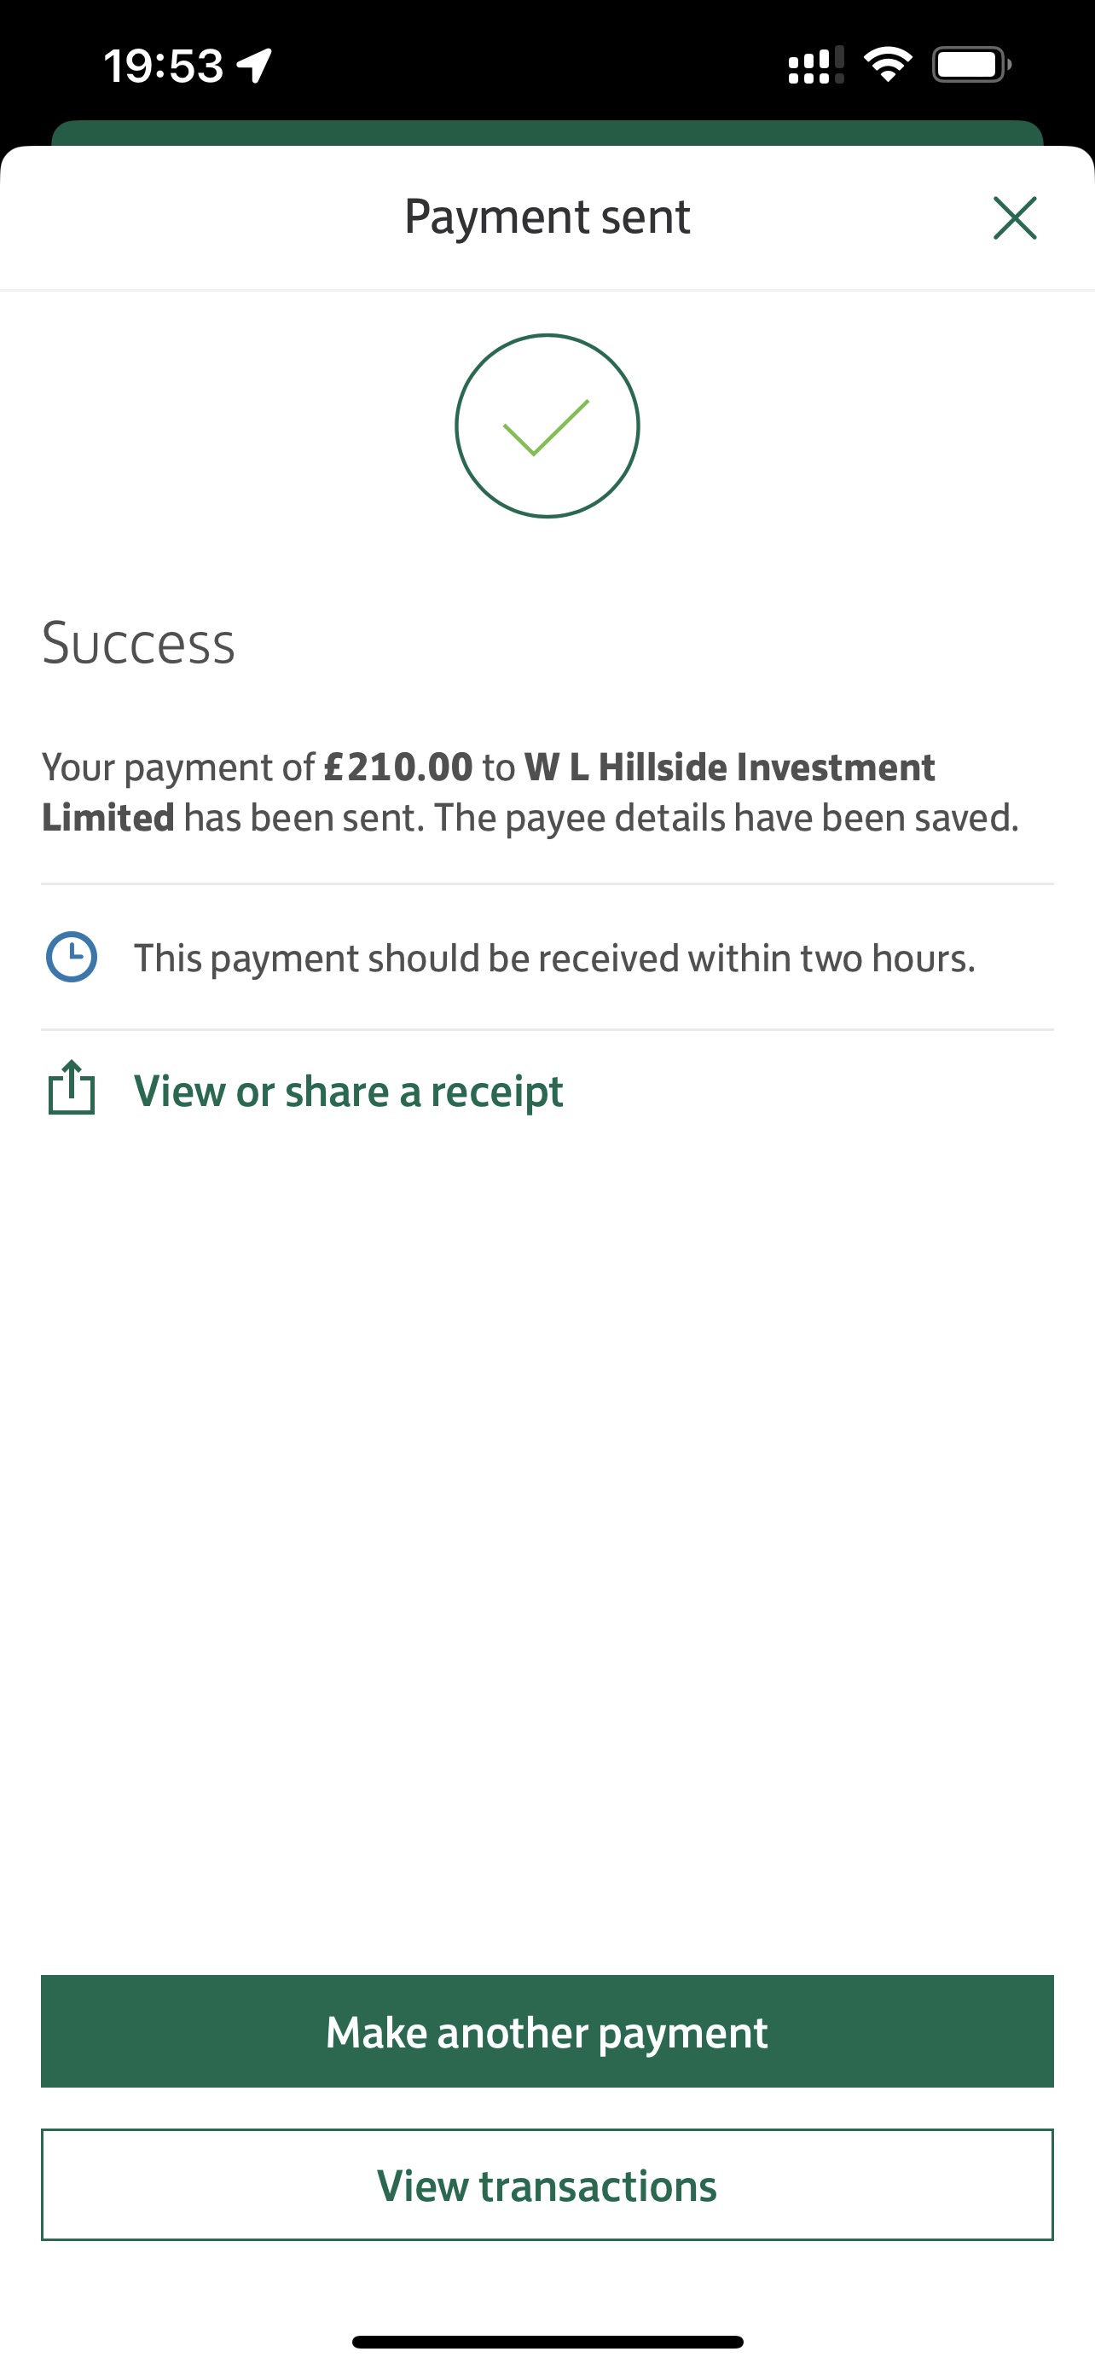This screenshot has width=1095, height=2369.
Task: Tap payee name W L Hillside Investment
Action: [x=729, y=767]
